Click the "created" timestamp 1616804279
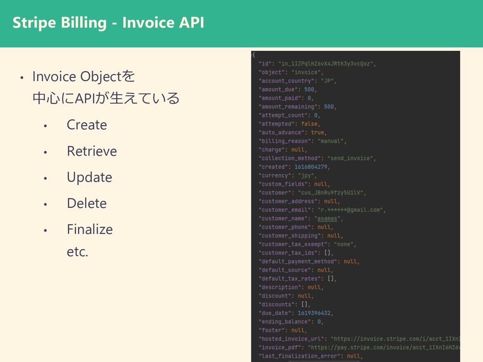The image size is (483, 362). 311,167
